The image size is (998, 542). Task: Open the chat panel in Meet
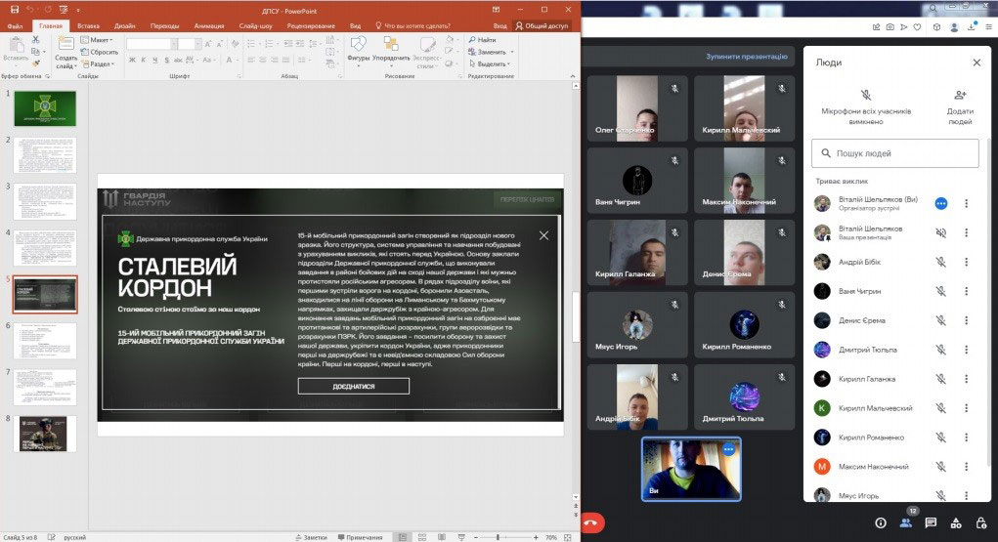point(931,522)
